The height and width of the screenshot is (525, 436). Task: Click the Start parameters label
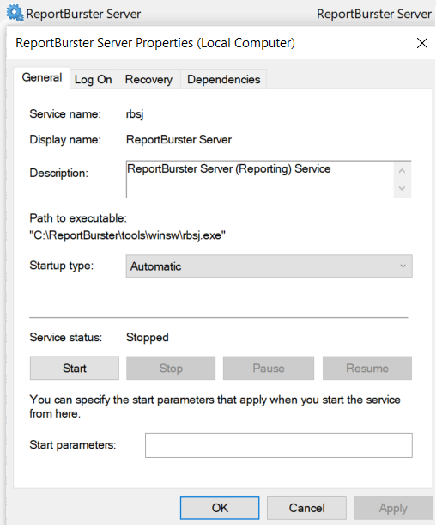pyautogui.click(x=73, y=444)
